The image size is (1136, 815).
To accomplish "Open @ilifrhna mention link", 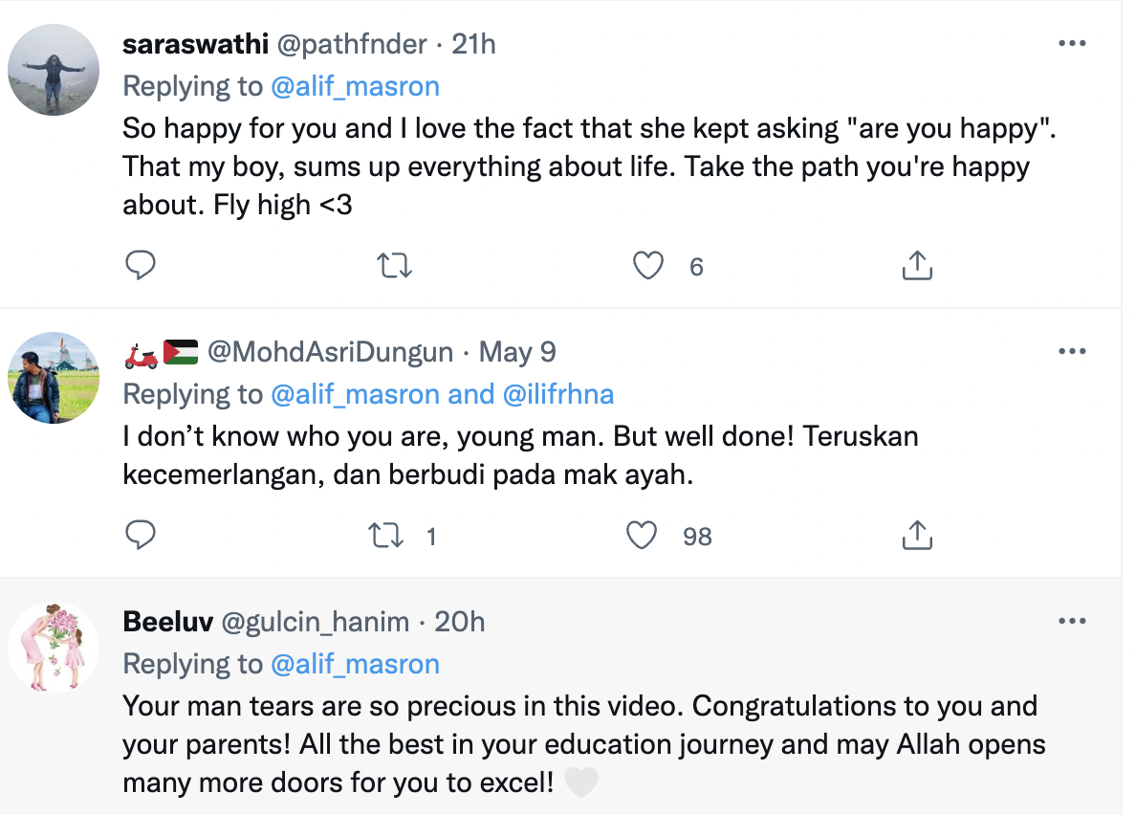I will [x=555, y=394].
